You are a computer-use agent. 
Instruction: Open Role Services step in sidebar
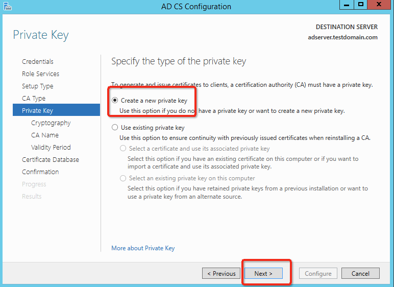pyautogui.click(x=40, y=74)
